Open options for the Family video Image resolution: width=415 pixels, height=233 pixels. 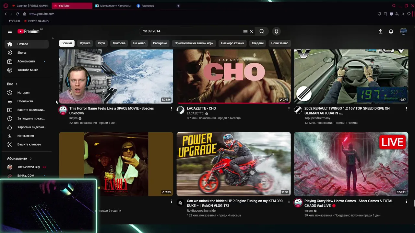click(x=171, y=201)
